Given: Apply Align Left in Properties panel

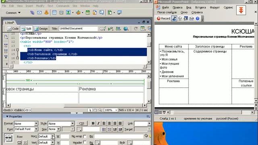Looking at the screenshot, I should [104, 123].
